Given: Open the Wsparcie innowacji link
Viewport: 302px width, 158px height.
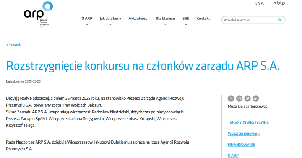Looking at the screenshot, I should (x=244, y=134).
